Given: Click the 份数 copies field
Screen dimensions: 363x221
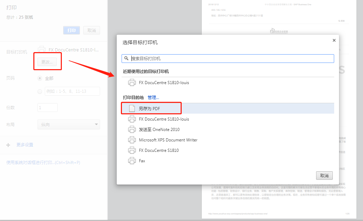Looking at the screenshot, I should pyautogui.click(x=48, y=107).
